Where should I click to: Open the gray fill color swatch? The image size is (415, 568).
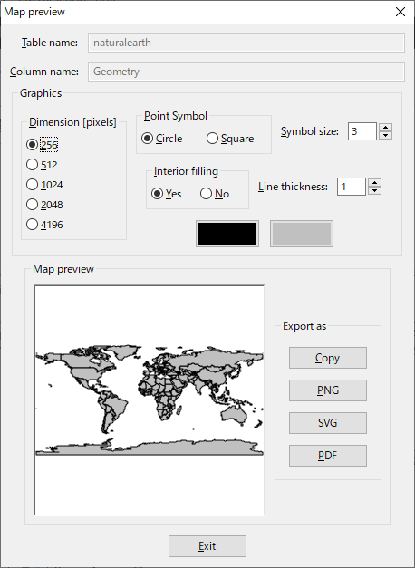pyautogui.click(x=302, y=234)
